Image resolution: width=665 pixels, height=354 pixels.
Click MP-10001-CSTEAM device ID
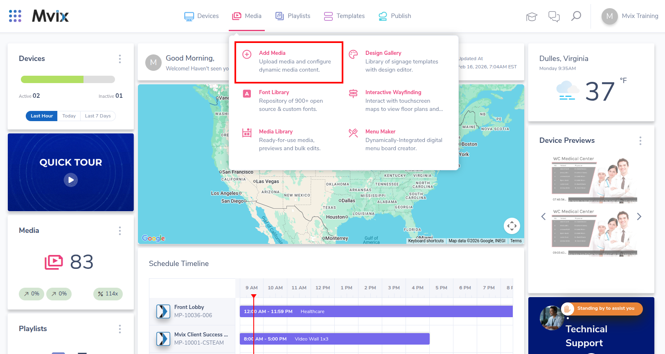(199, 343)
